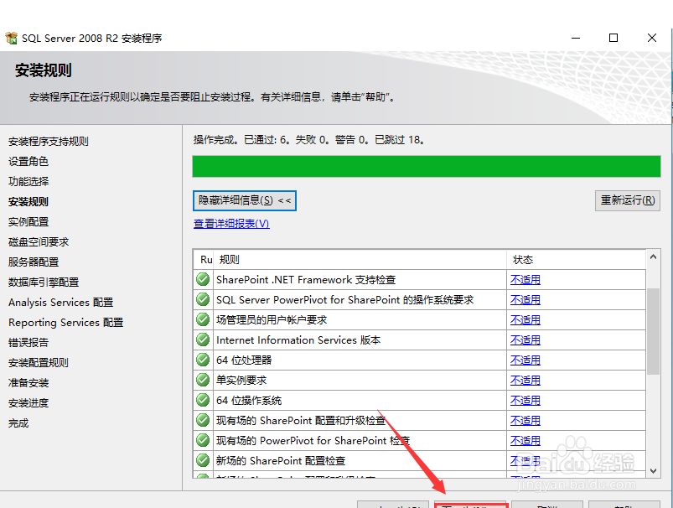Open 不适用 status for 单实例要求

(525, 380)
